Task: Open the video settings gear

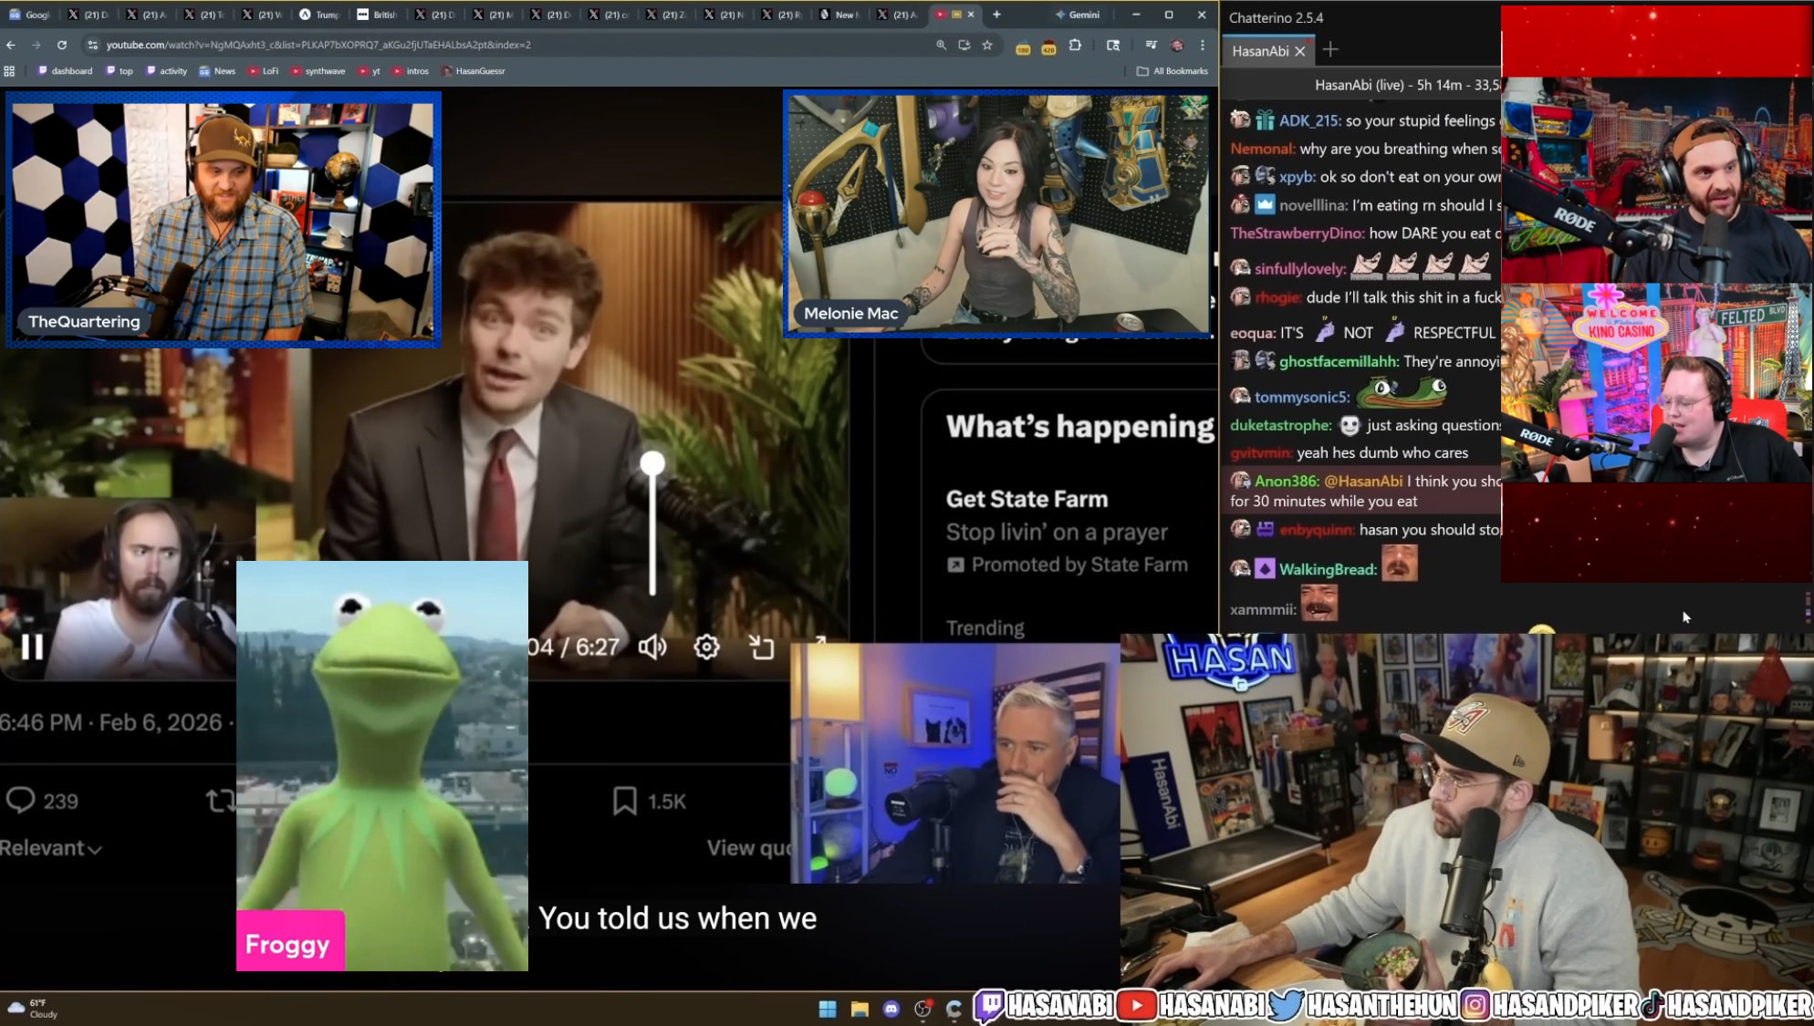Action: pyautogui.click(x=706, y=647)
